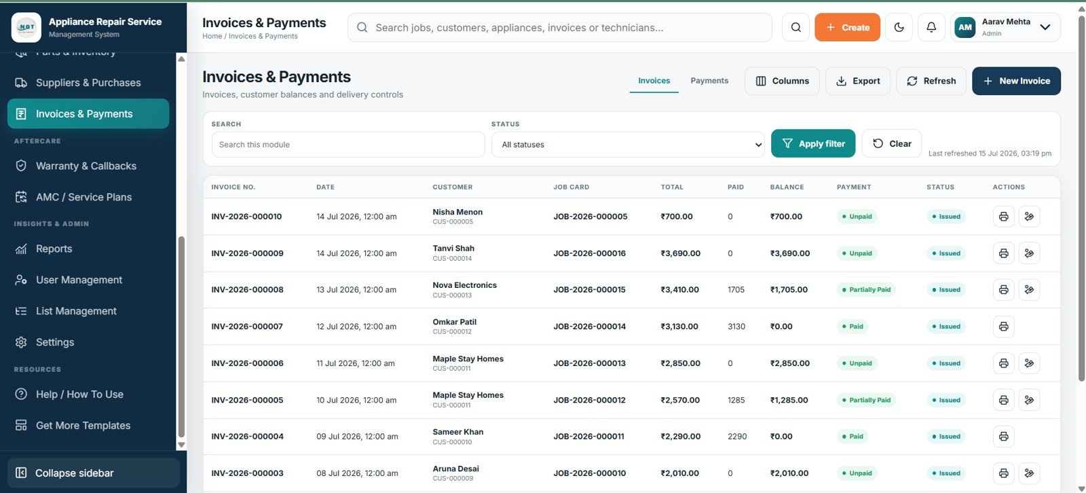Print invoice INV-2026-000007
This screenshot has height=493, width=1086.
1003,327
